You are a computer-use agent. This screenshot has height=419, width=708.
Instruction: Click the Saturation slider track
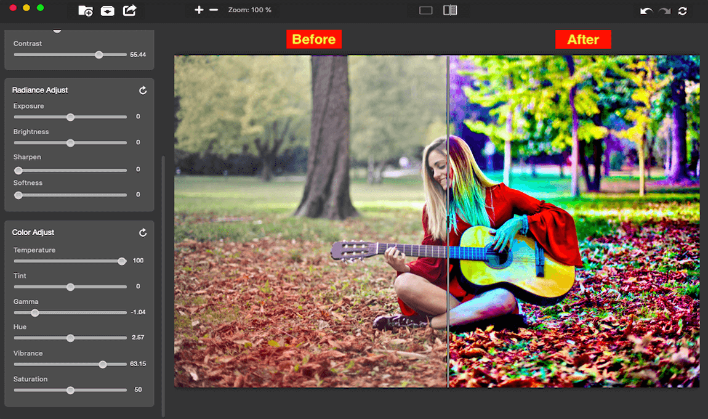pyautogui.click(x=70, y=390)
